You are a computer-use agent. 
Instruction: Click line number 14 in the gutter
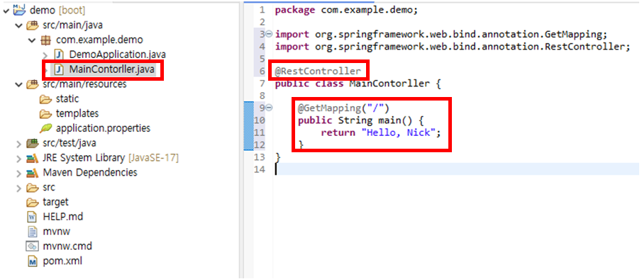pos(260,169)
